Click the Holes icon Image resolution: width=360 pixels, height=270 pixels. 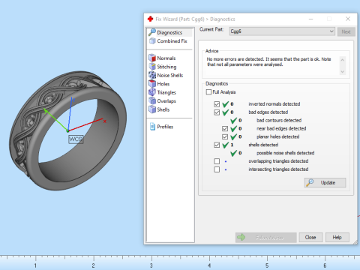[x=152, y=83]
